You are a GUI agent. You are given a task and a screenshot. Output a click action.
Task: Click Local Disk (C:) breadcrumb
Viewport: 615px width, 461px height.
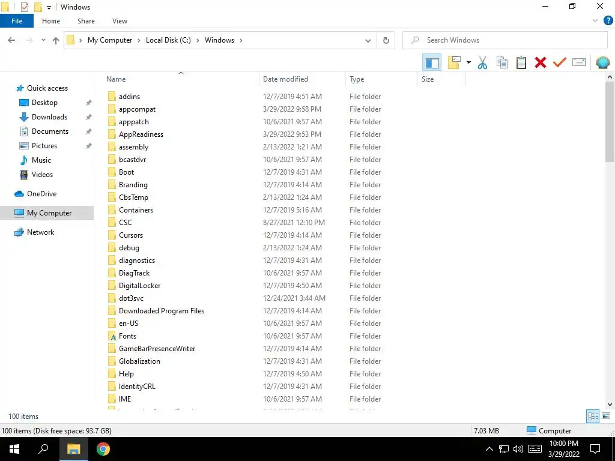168,40
